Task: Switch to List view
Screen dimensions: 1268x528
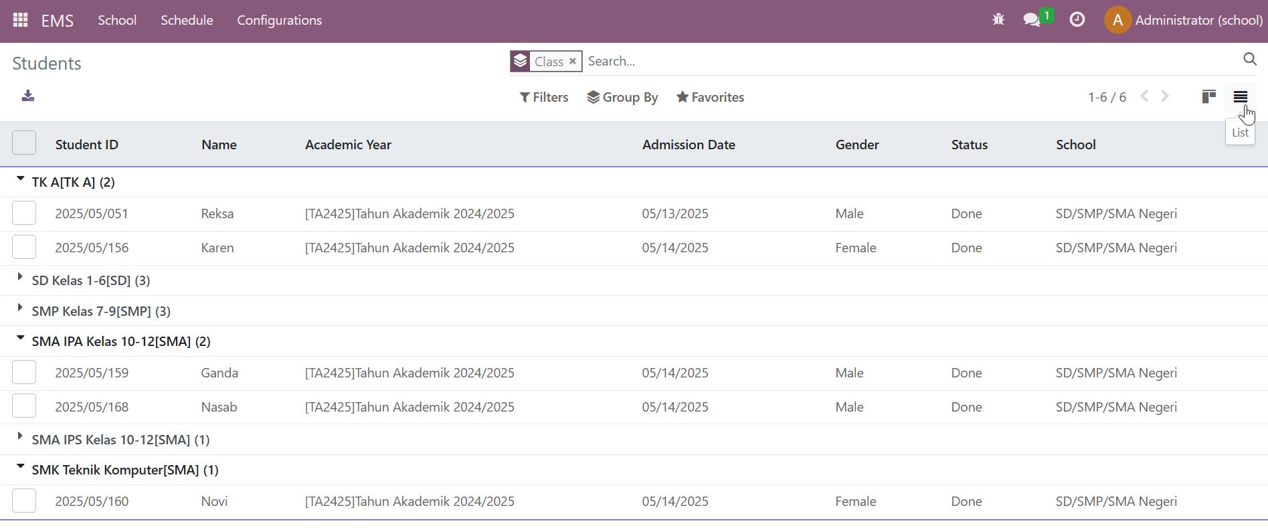Action: click(1241, 97)
